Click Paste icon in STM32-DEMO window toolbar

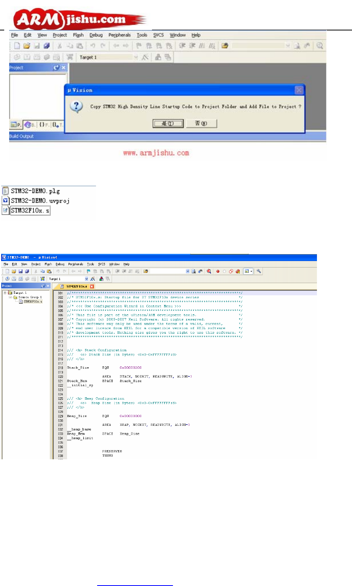(49, 271)
